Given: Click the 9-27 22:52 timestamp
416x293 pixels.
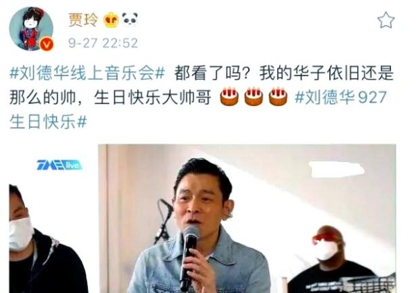Looking at the screenshot, I should [103, 43].
